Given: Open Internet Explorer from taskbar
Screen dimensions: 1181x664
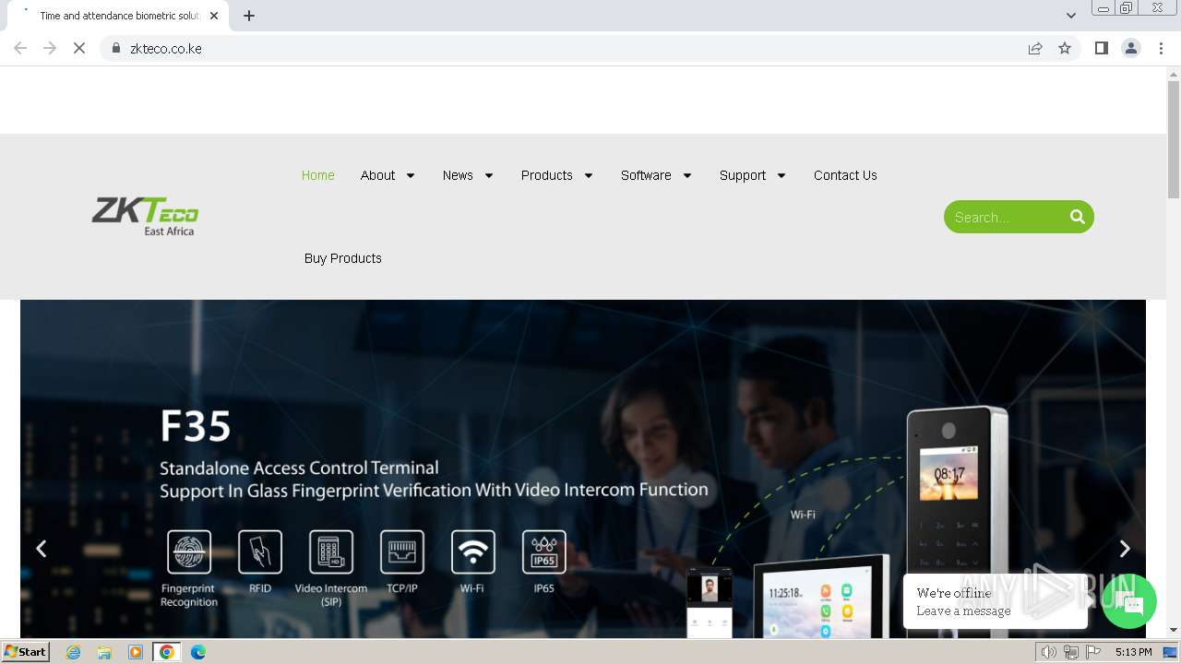Looking at the screenshot, I should point(74,652).
